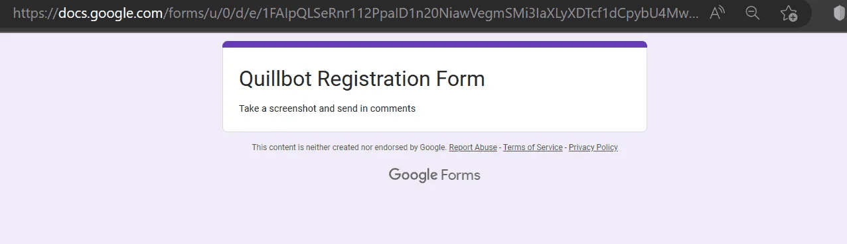Viewport: 847px width, 244px height.
Task: Click the lavender page background below logo
Action: pos(435,215)
